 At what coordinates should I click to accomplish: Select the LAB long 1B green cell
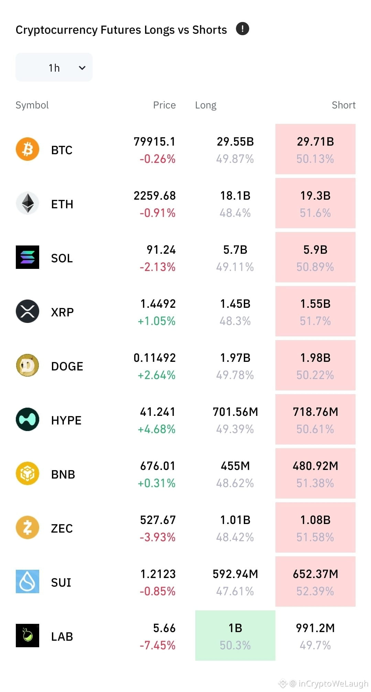click(x=235, y=636)
